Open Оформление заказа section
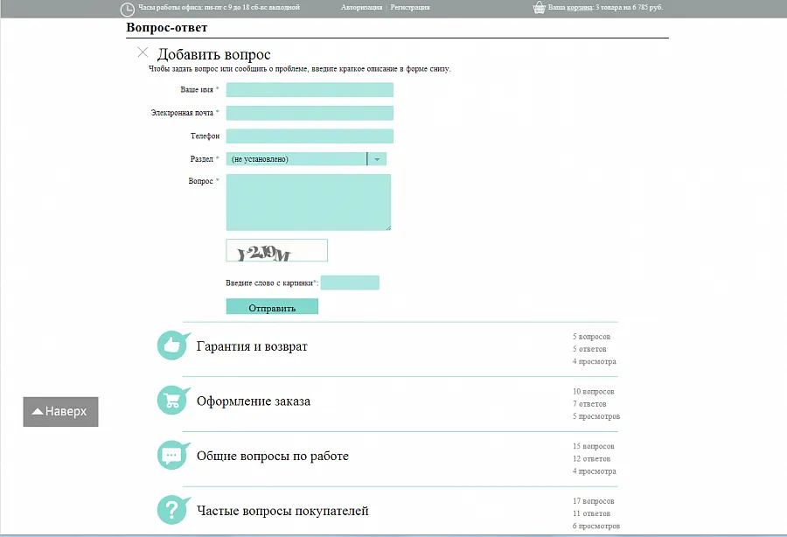The image size is (787, 537). tap(254, 401)
